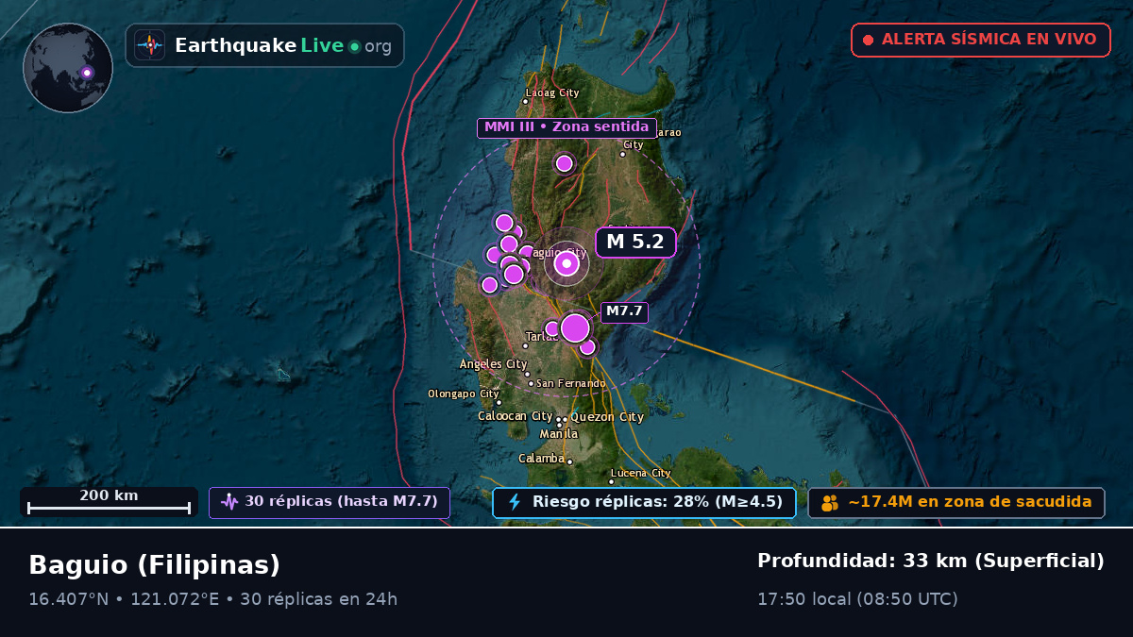The image size is (1133, 637).
Task: Click the 17:50 local (08:50 UTC) time
Action: pos(857,599)
